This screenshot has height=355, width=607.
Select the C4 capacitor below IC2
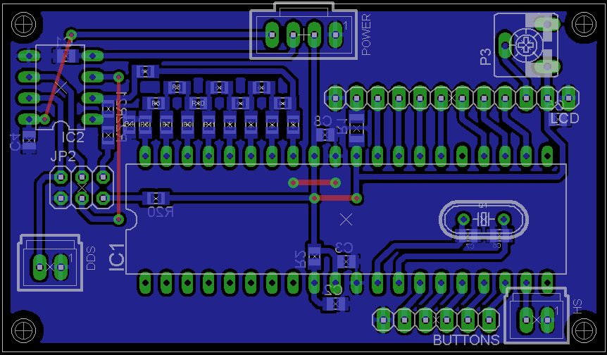click(29, 139)
